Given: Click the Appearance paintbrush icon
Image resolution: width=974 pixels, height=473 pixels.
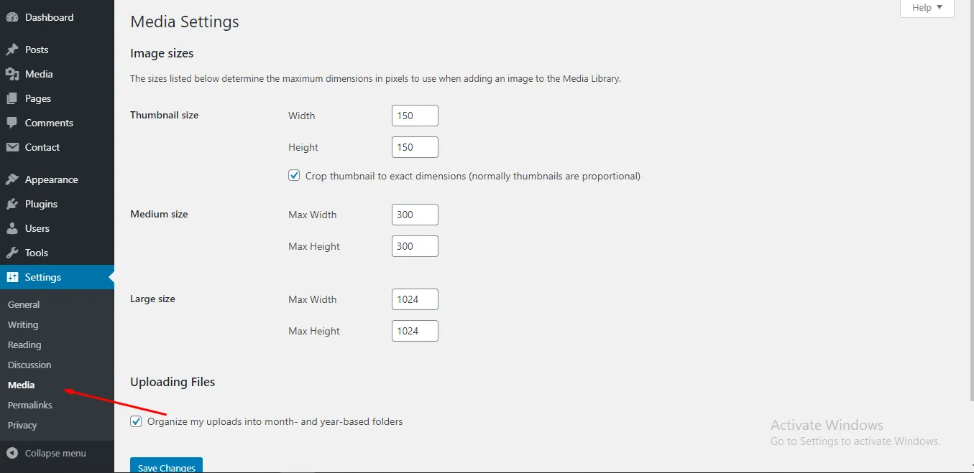Looking at the screenshot, I should [12, 179].
